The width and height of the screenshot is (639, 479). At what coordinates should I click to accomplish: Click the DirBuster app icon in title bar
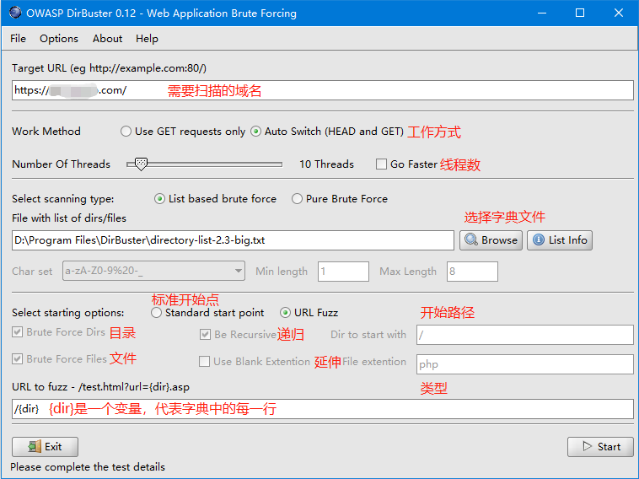click(x=15, y=13)
